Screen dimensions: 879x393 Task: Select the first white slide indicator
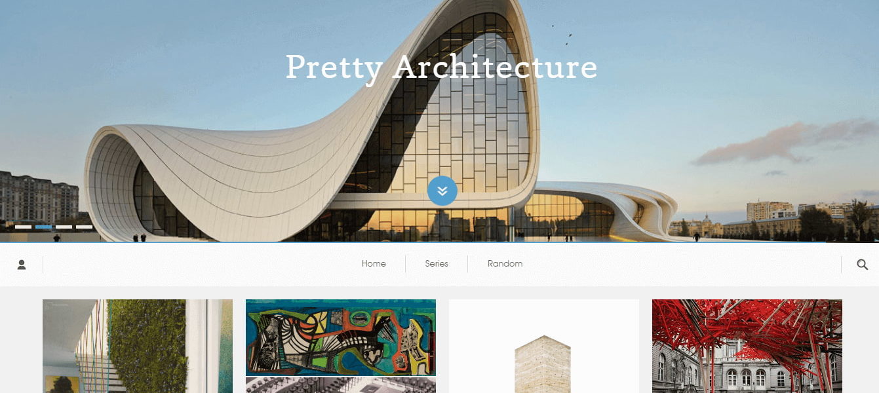[24, 227]
